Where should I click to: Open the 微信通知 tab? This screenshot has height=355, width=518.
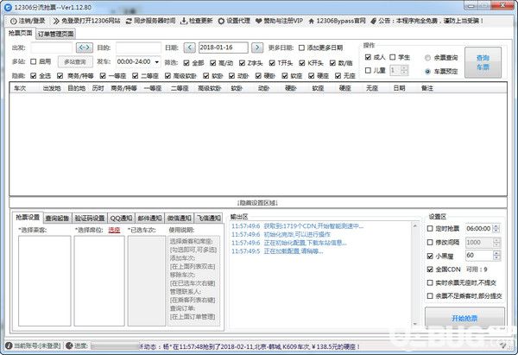(x=179, y=219)
